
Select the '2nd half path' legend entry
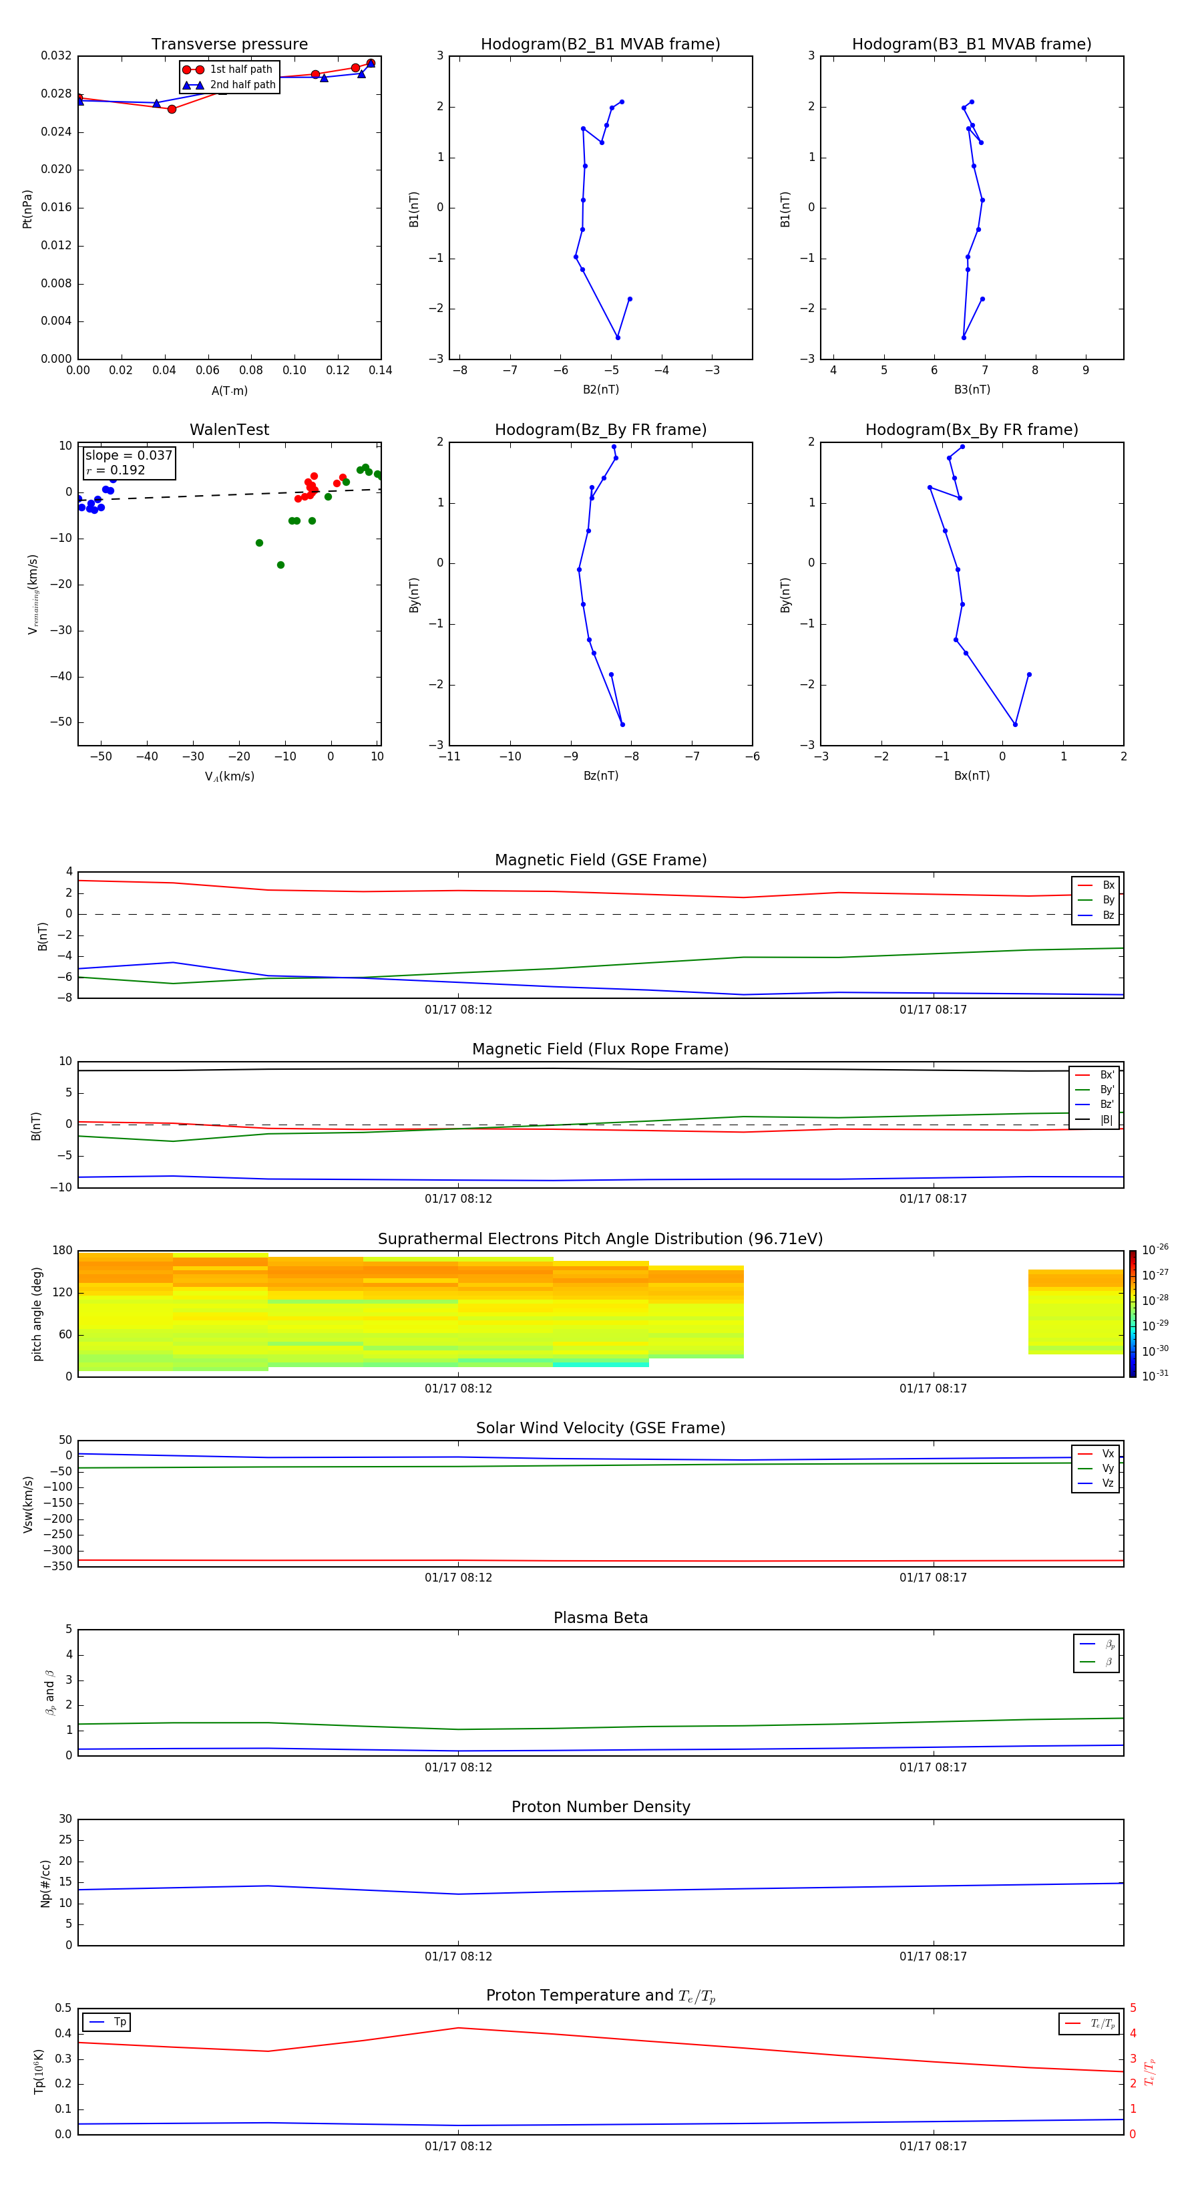(229, 85)
